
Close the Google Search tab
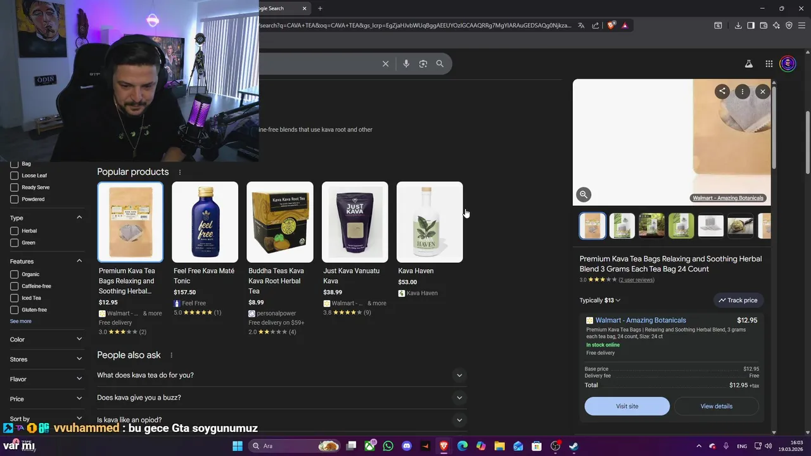point(304,8)
